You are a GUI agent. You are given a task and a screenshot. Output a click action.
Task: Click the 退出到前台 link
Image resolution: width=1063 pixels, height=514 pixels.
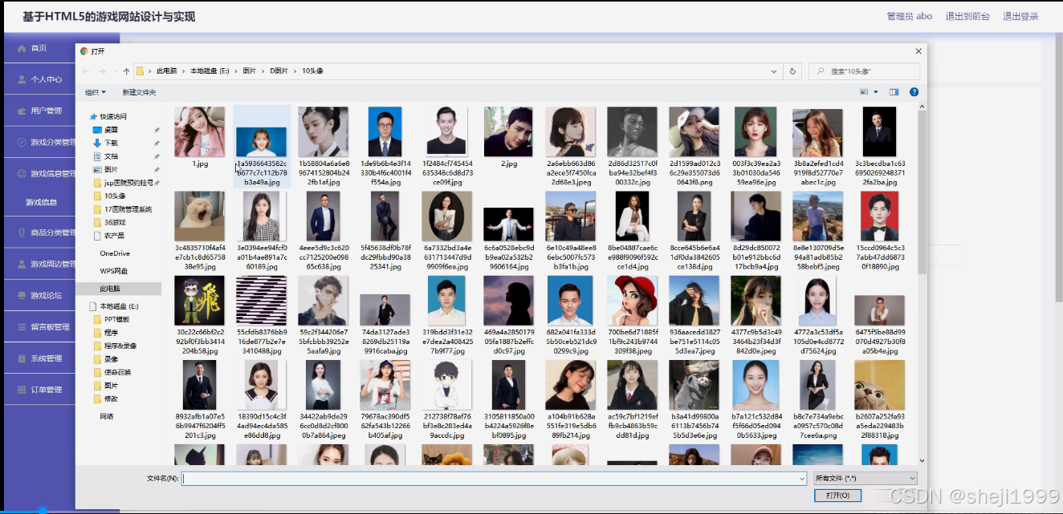click(967, 16)
